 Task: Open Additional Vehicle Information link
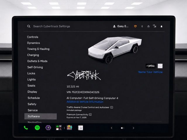pyautogui.click(x=85, y=102)
